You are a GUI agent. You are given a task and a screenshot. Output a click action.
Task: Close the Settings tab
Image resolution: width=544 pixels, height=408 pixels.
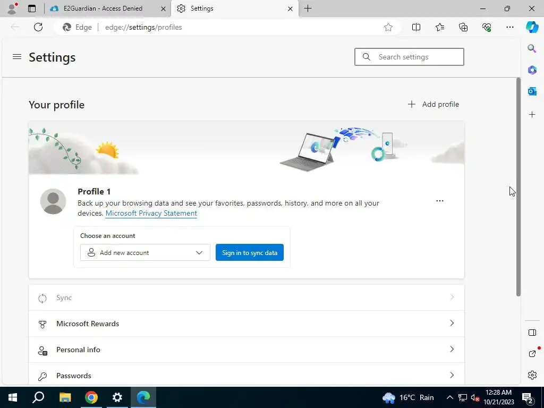point(291,8)
